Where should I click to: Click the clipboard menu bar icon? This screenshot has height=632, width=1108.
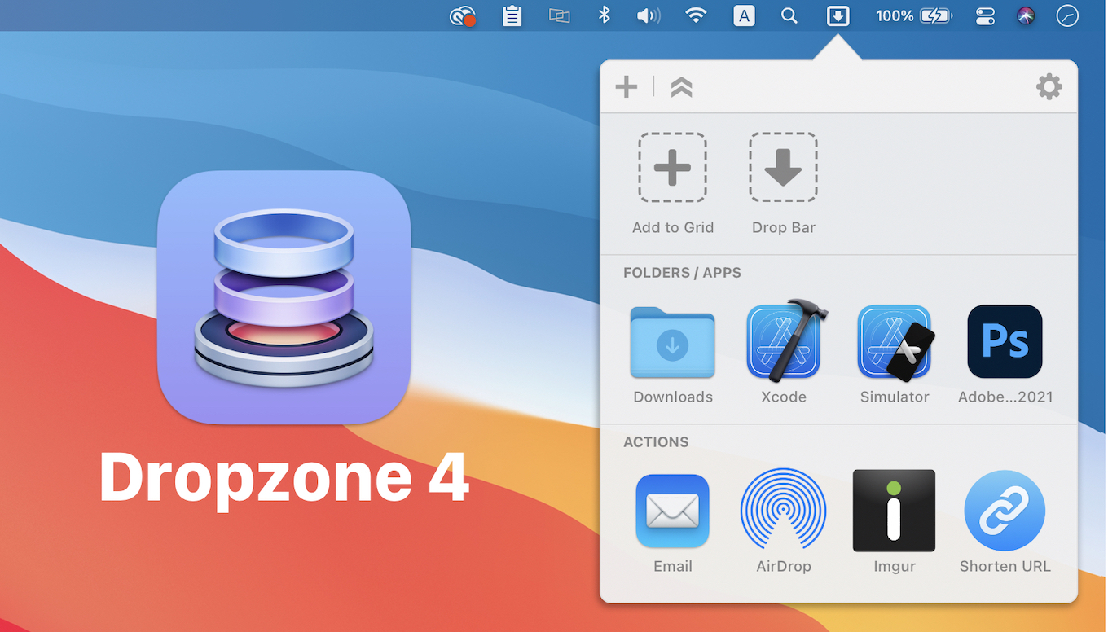click(x=512, y=15)
